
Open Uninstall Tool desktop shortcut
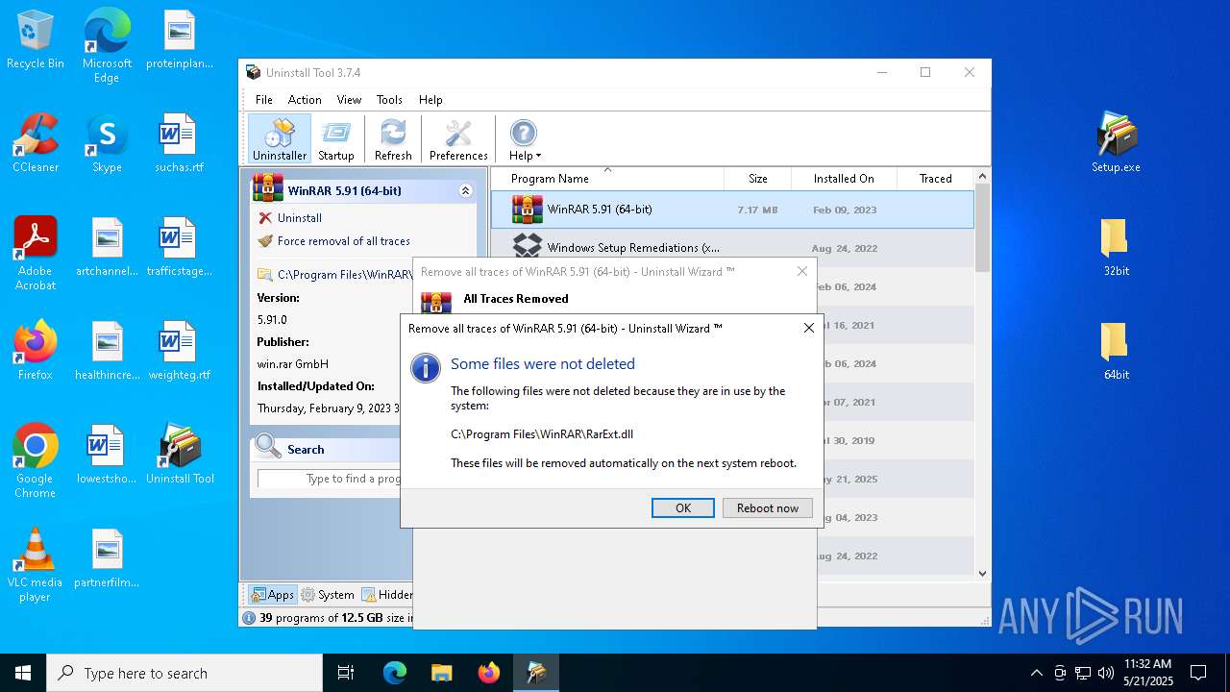[180, 455]
